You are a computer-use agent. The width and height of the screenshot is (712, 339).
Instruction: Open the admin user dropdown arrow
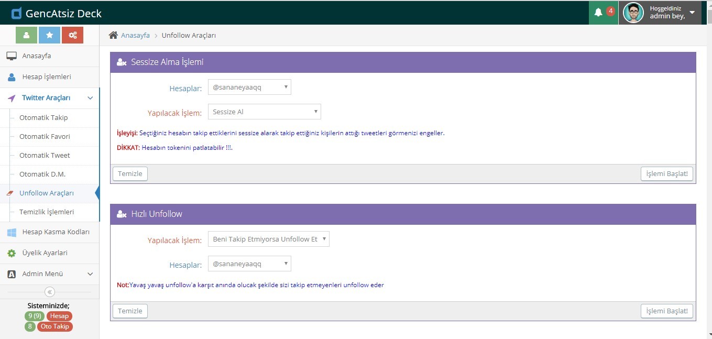coord(692,13)
